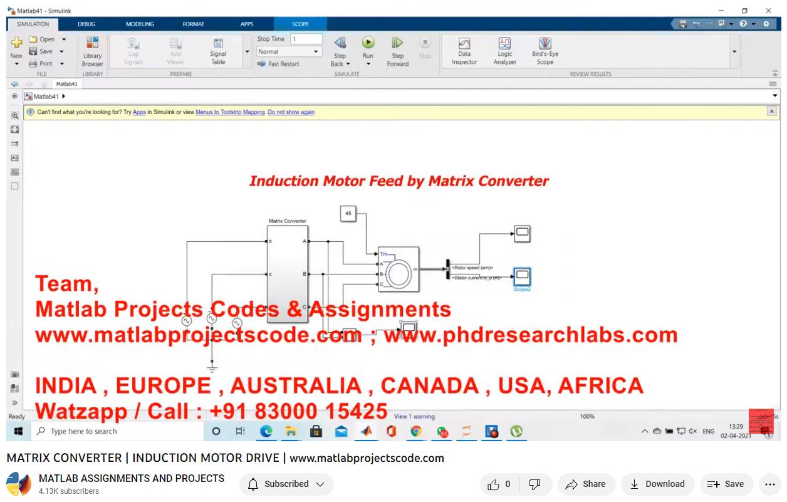
Task: Click the Print icon in File section
Action: click(33, 63)
